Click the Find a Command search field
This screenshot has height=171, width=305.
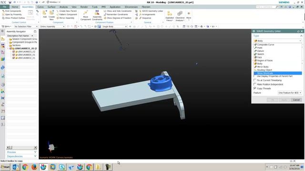point(265,7)
